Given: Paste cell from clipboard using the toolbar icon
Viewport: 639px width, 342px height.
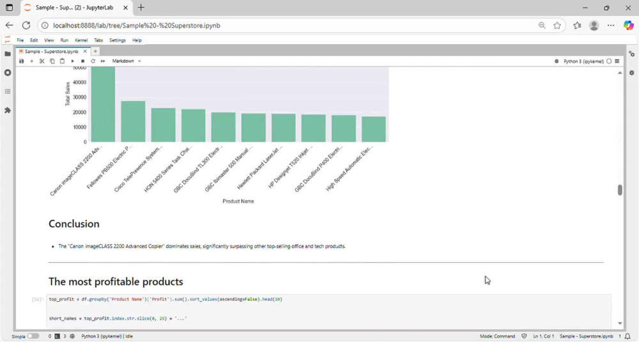Looking at the screenshot, I should (62, 61).
